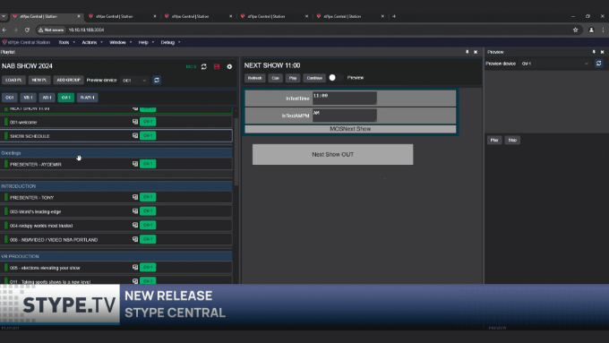Click the Cue button
609x343 pixels.
click(275, 78)
